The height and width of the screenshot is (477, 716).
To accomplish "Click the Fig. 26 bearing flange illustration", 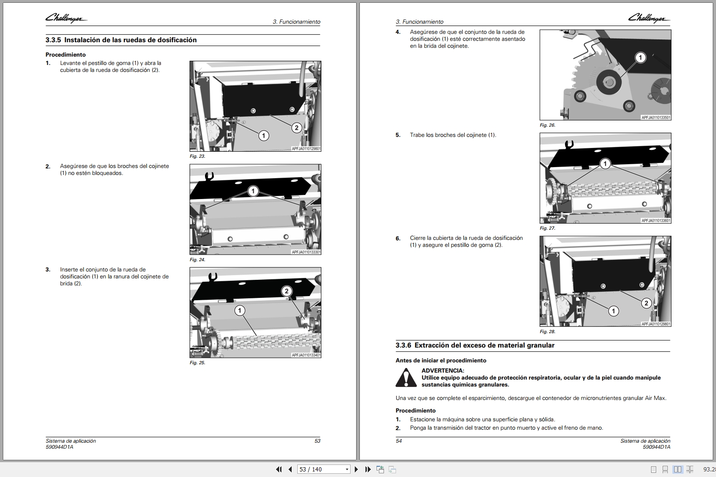I will (x=605, y=75).
